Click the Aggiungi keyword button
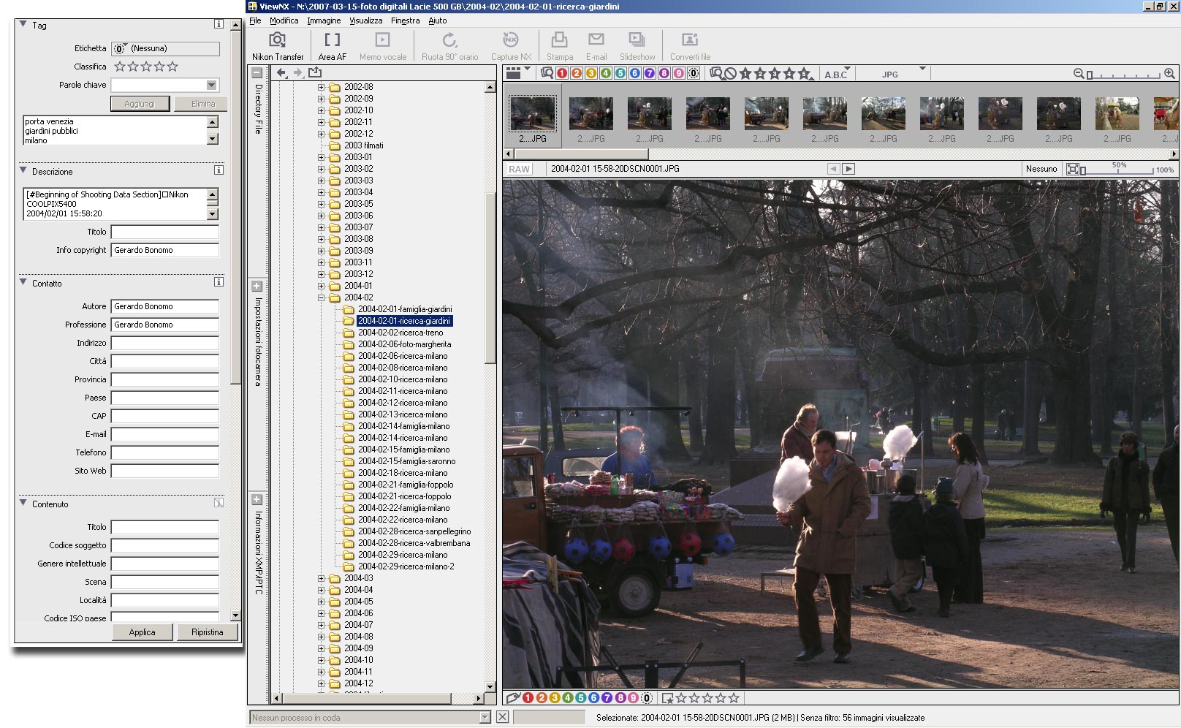The height and width of the screenshot is (728, 1181). click(140, 104)
